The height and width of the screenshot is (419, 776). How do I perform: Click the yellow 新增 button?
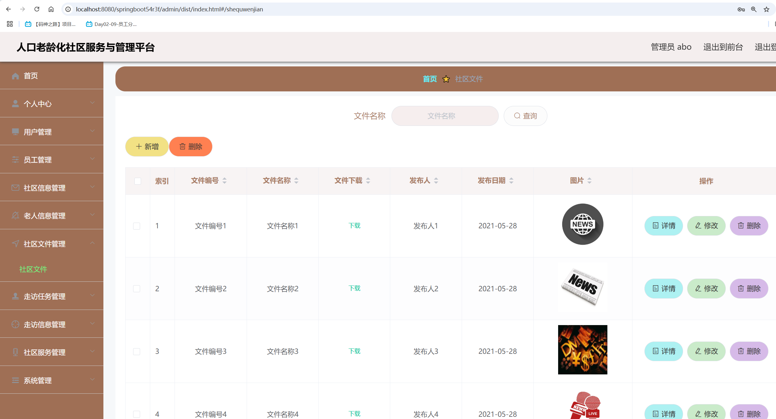147,146
